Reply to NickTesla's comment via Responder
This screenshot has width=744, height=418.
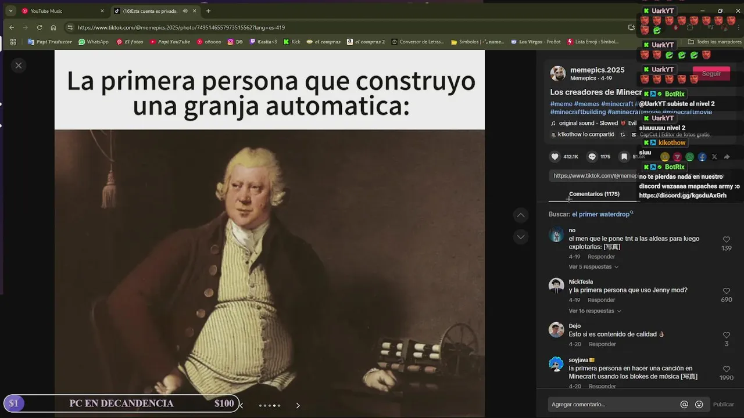601,300
